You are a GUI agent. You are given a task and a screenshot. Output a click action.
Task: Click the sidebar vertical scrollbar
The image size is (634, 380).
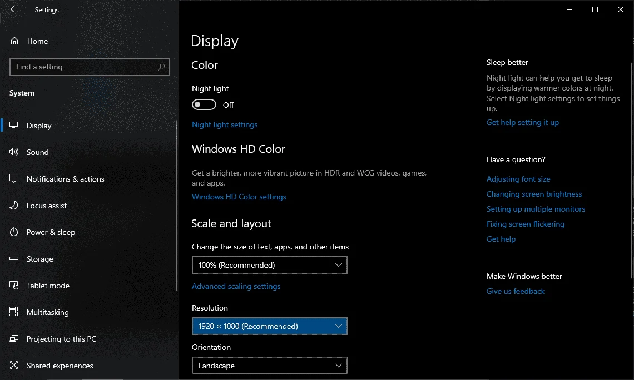click(x=177, y=205)
